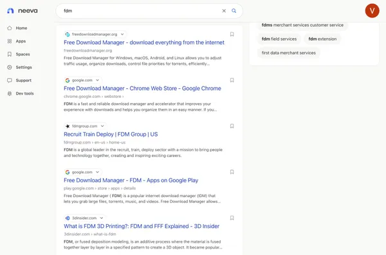Image resolution: width=386 pixels, height=255 pixels.
Task: Select 'fdm field services' suggestion chip
Action: pos(279,39)
